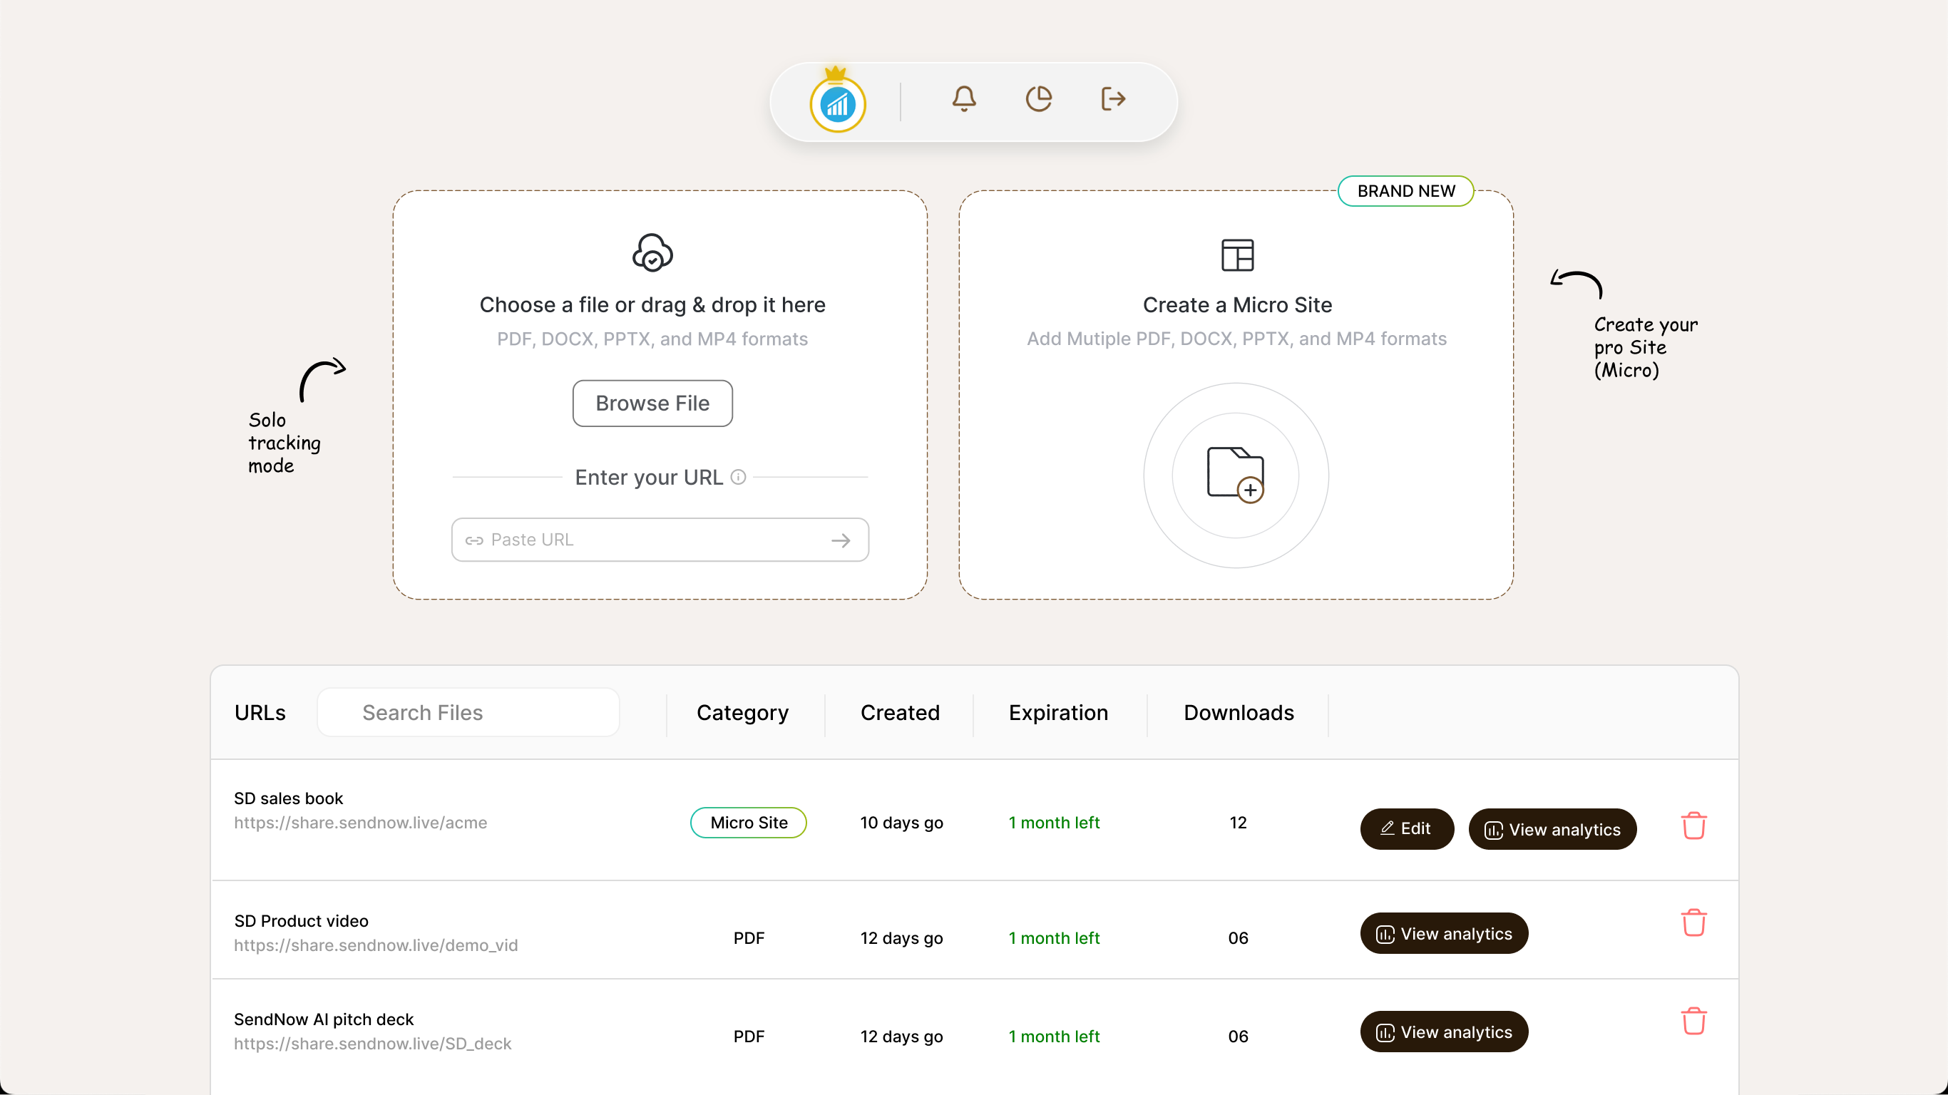This screenshot has width=1948, height=1095.
Task: View analytics for SD sales book
Action: coord(1552,830)
